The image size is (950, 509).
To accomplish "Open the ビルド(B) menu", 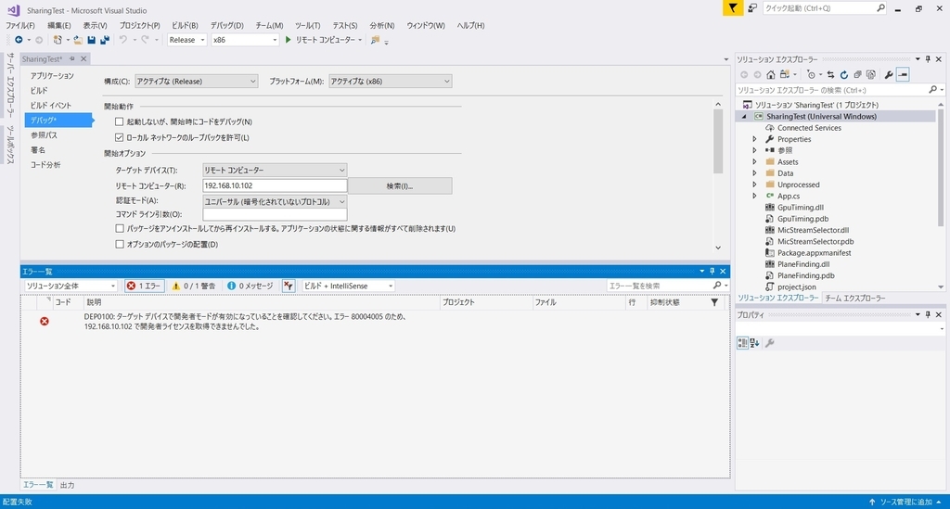I will pos(185,25).
